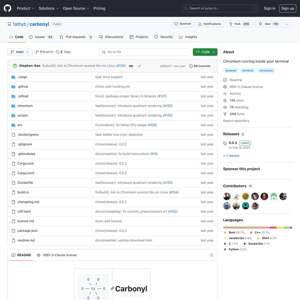Switch to BSD-3-Clause license README tab
Viewport: 300px width, 300px height.
[57, 255]
